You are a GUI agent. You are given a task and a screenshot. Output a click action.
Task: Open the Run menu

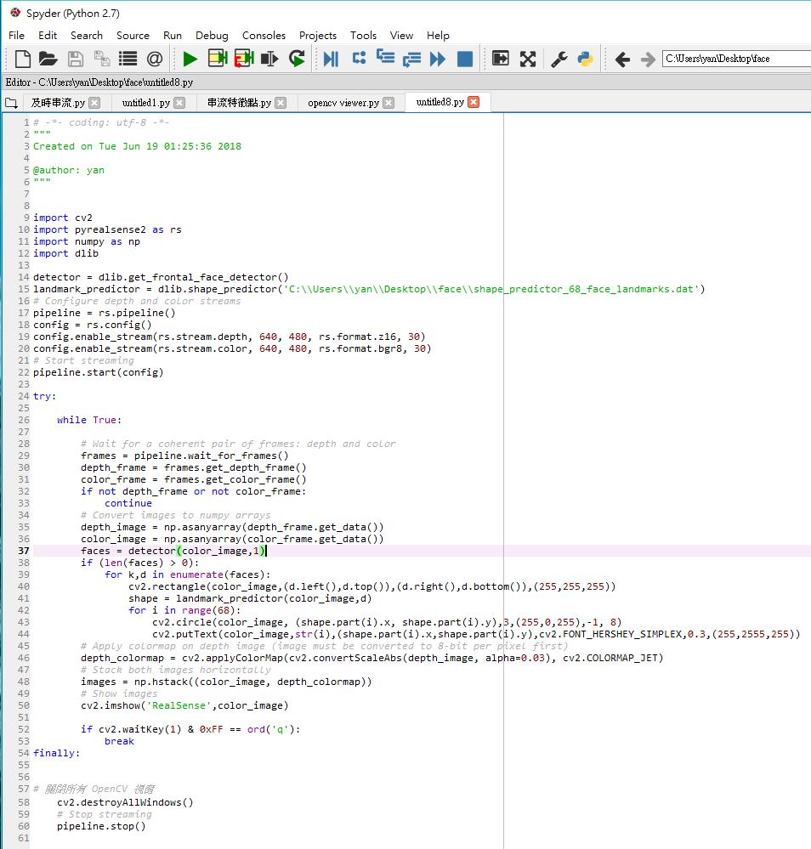(x=173, y=35)
